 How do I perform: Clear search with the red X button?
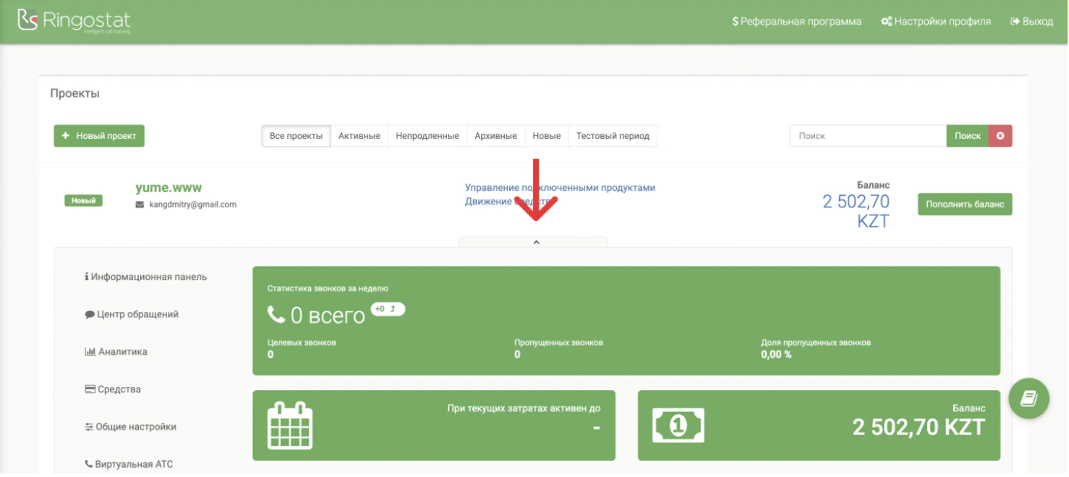click(1000, 136)
